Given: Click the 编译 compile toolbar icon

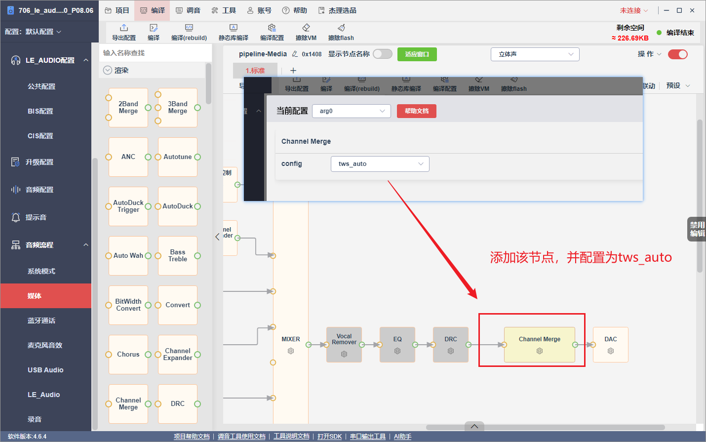Looking at the screenshot, I should pos(154,28).
